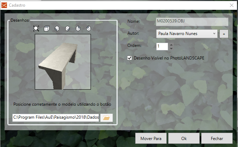Select the front cube view icon

[47, 28]
